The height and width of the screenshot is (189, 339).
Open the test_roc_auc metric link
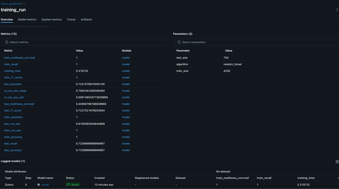pos(12,124)
